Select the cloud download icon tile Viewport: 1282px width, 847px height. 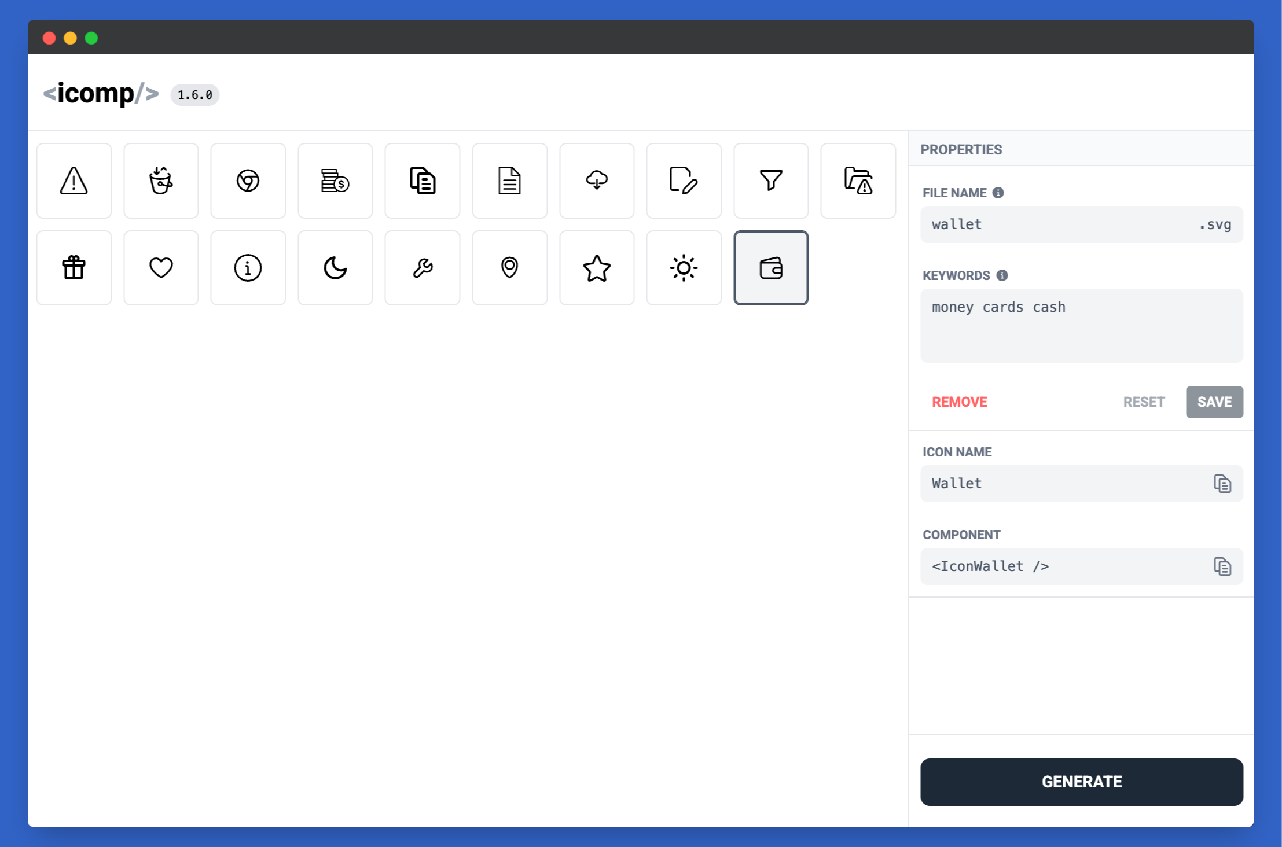tap(597, 181)
